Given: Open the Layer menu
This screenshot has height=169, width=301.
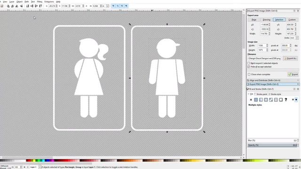Looking at the screenshot, I should click(12, 2).
